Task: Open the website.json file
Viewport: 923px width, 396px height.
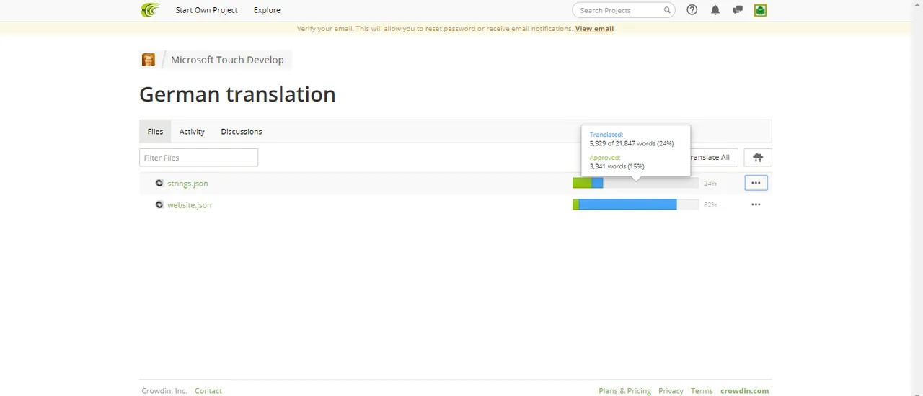Action: [190, 205]
